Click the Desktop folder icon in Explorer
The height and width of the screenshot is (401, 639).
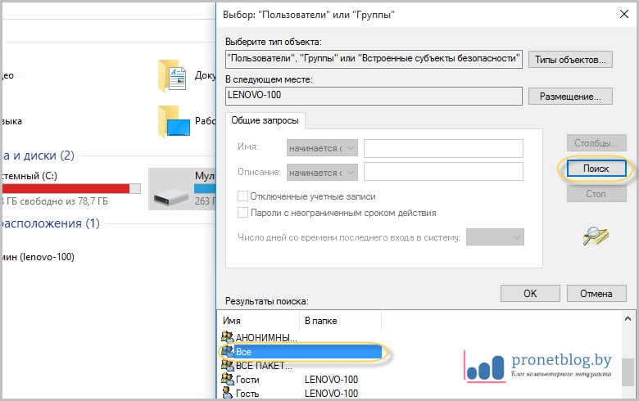click(x=172, y=121)
